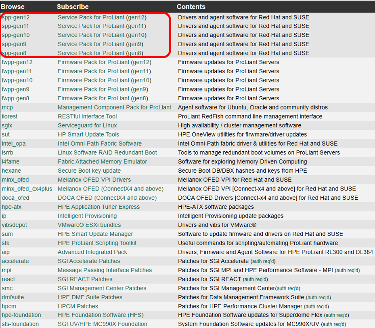Subscribe to Firmware Pack for ProLiant (gen8)
This screenshot has height=328, width=375.
(x=103, y=98)
